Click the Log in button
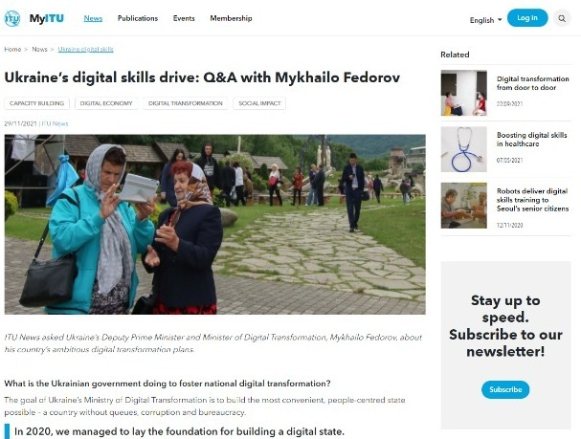The height and width of the screenshot is (439, 581). click(x=526, y=18)
